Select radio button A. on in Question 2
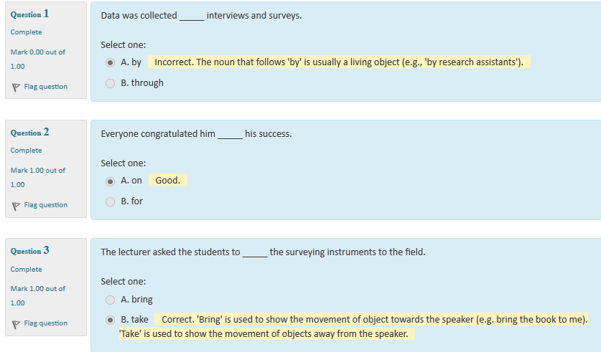Image resolution: width=601 pixels, height=352 pixels. [110, 181]
